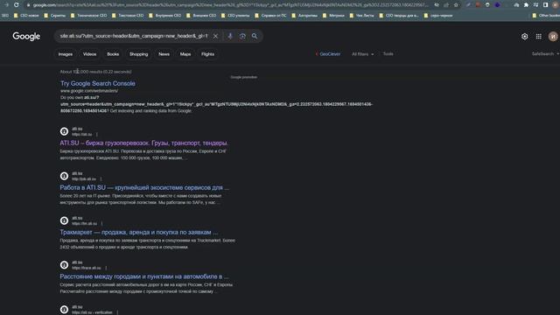Screen dimensions: 560x315
Task: Reload the page with browser refresh icon
Action: 17,5
